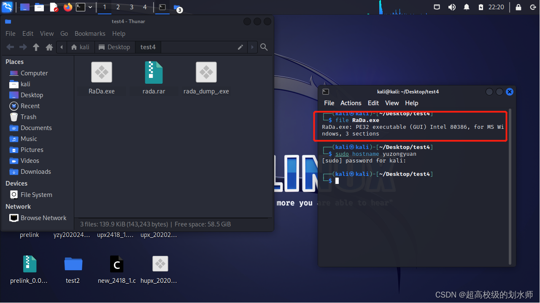Open notifications bell tray icon

pos(467,7)
